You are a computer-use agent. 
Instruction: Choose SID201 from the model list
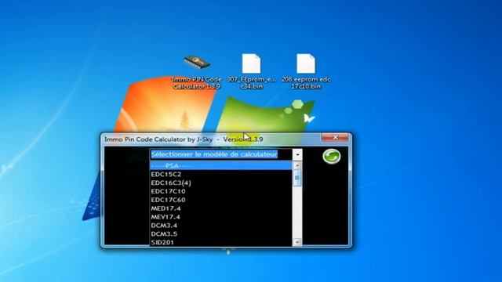click(221, 242)
